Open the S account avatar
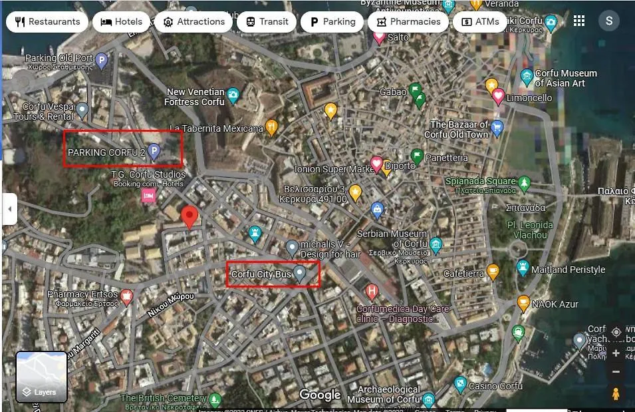Image resolution: width=635 pixels, height=412 pixels. [x=608, y=21]
